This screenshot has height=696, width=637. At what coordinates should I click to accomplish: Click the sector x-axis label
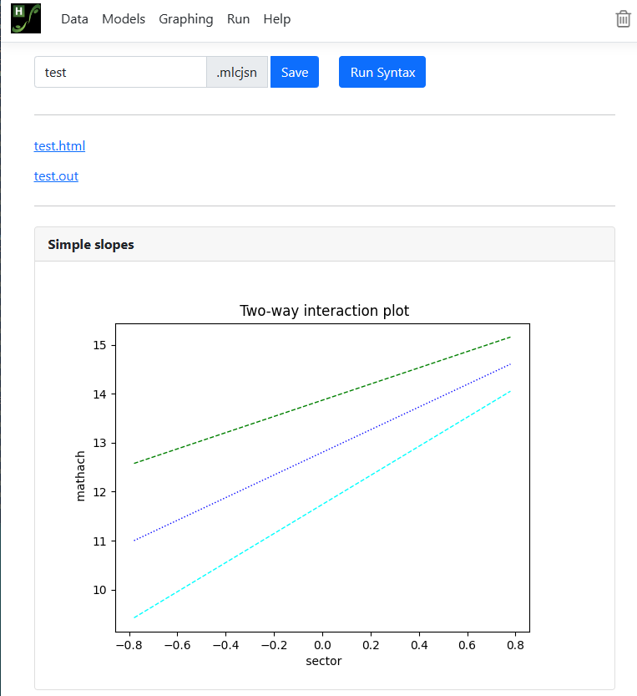pyautogui.click(x=323, y=661)
